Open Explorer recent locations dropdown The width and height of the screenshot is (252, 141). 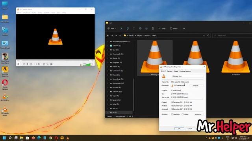[116, 36]
